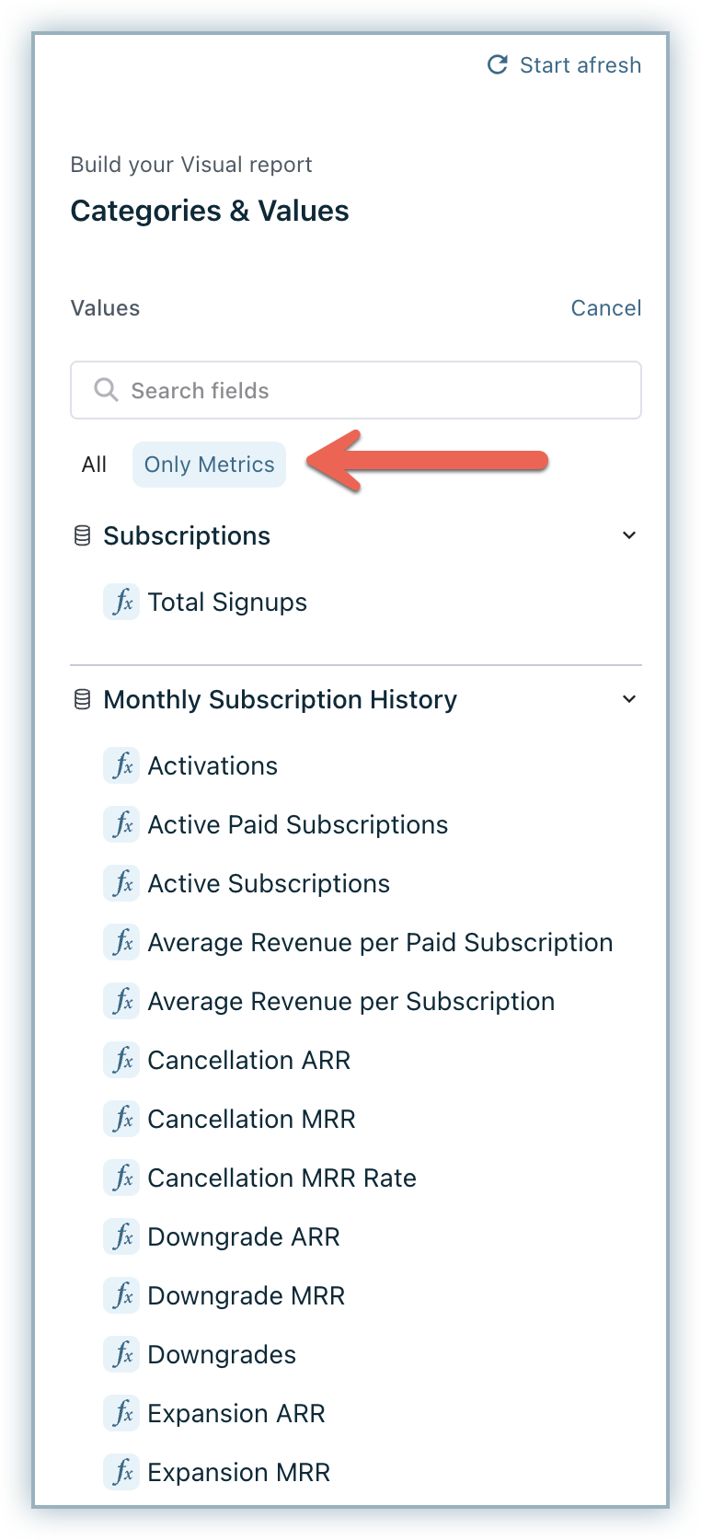Cancel the Values selection

coord(606,308)
